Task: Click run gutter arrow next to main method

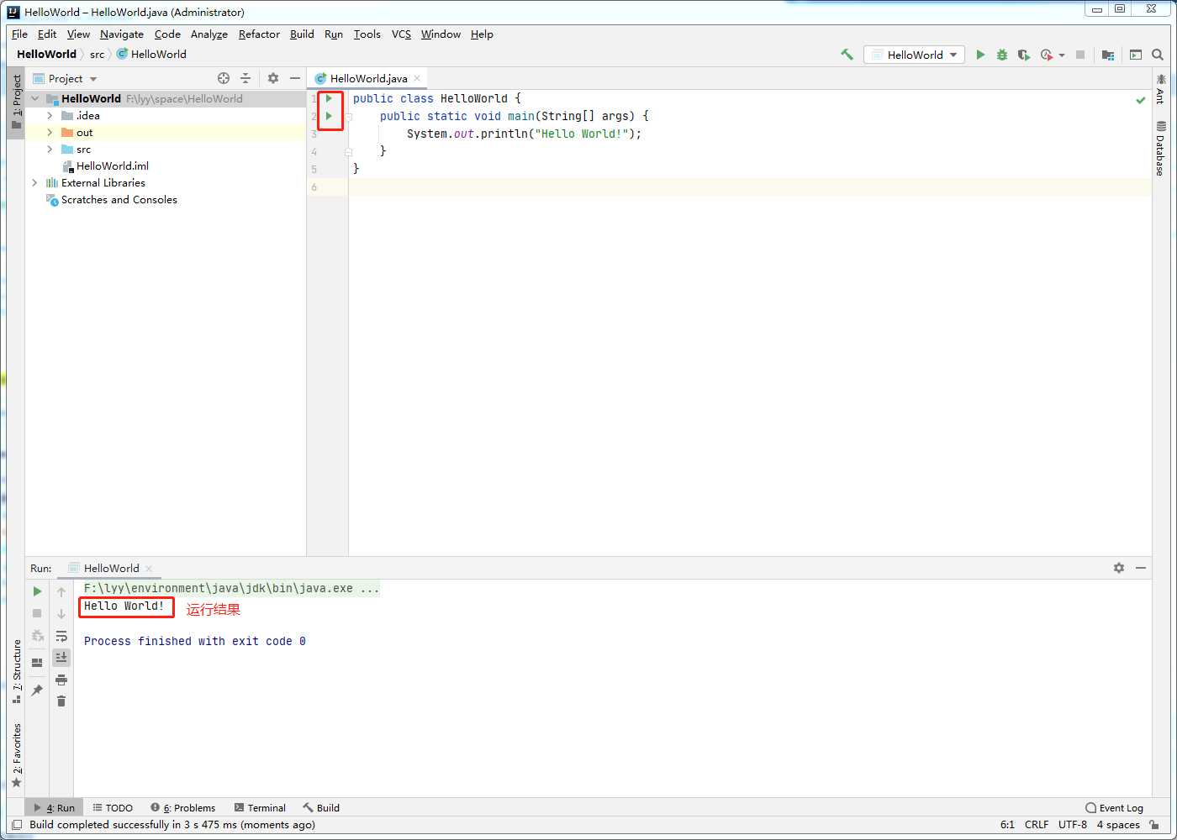Action: [329, 116]
